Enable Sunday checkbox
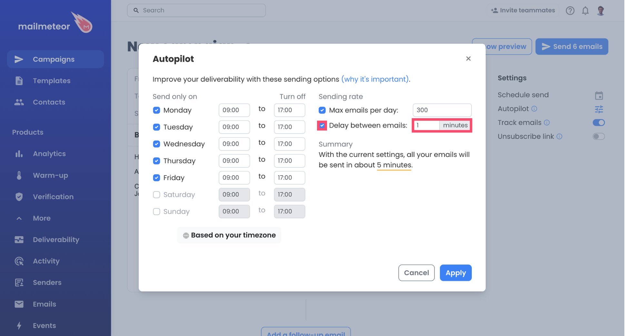This screenshot has height=336, width=626. tap(156, 211)
